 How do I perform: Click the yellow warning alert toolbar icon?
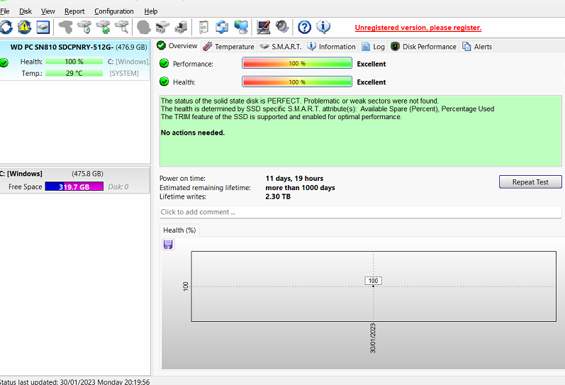(x=25, y=27)
